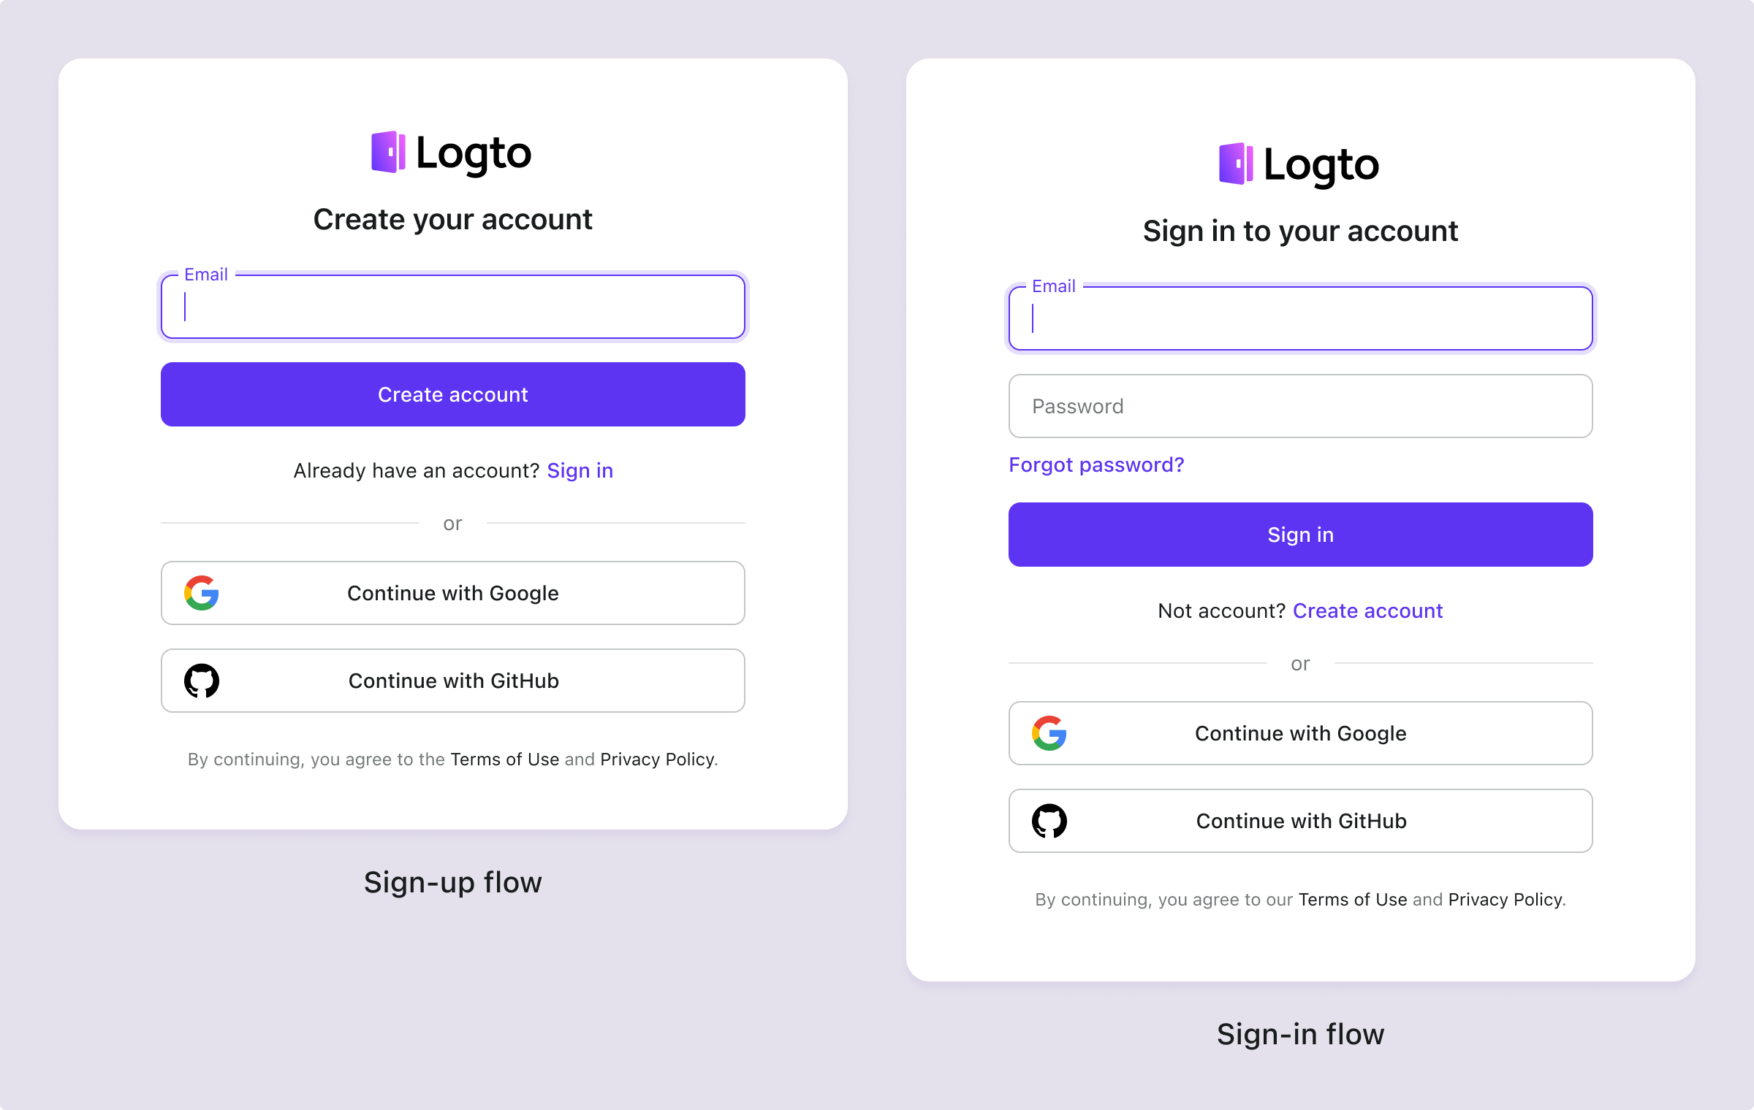
Task: Click the Google icon on sign-in form
Action: (x=1049, y=733)
